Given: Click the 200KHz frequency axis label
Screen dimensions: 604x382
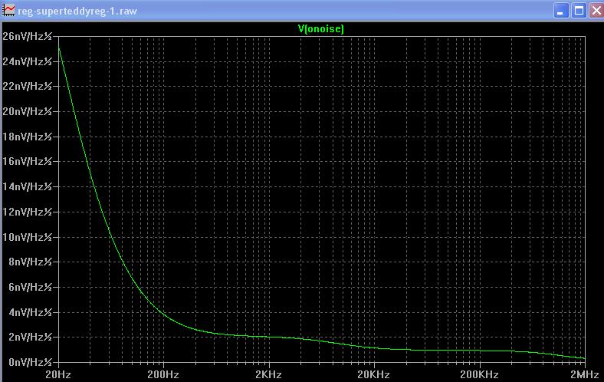Looking at the screenshot, I should (479, 374).
